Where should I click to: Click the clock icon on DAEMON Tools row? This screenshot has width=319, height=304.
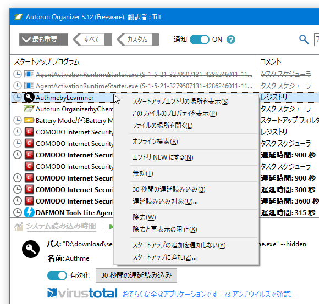[18, 212]
